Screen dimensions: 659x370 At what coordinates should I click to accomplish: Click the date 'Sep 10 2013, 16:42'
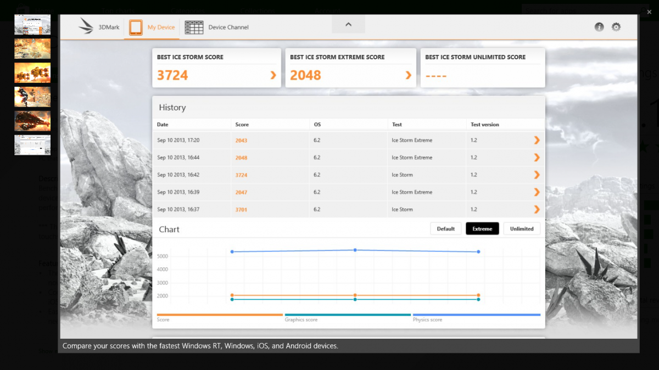coord(178,175)
